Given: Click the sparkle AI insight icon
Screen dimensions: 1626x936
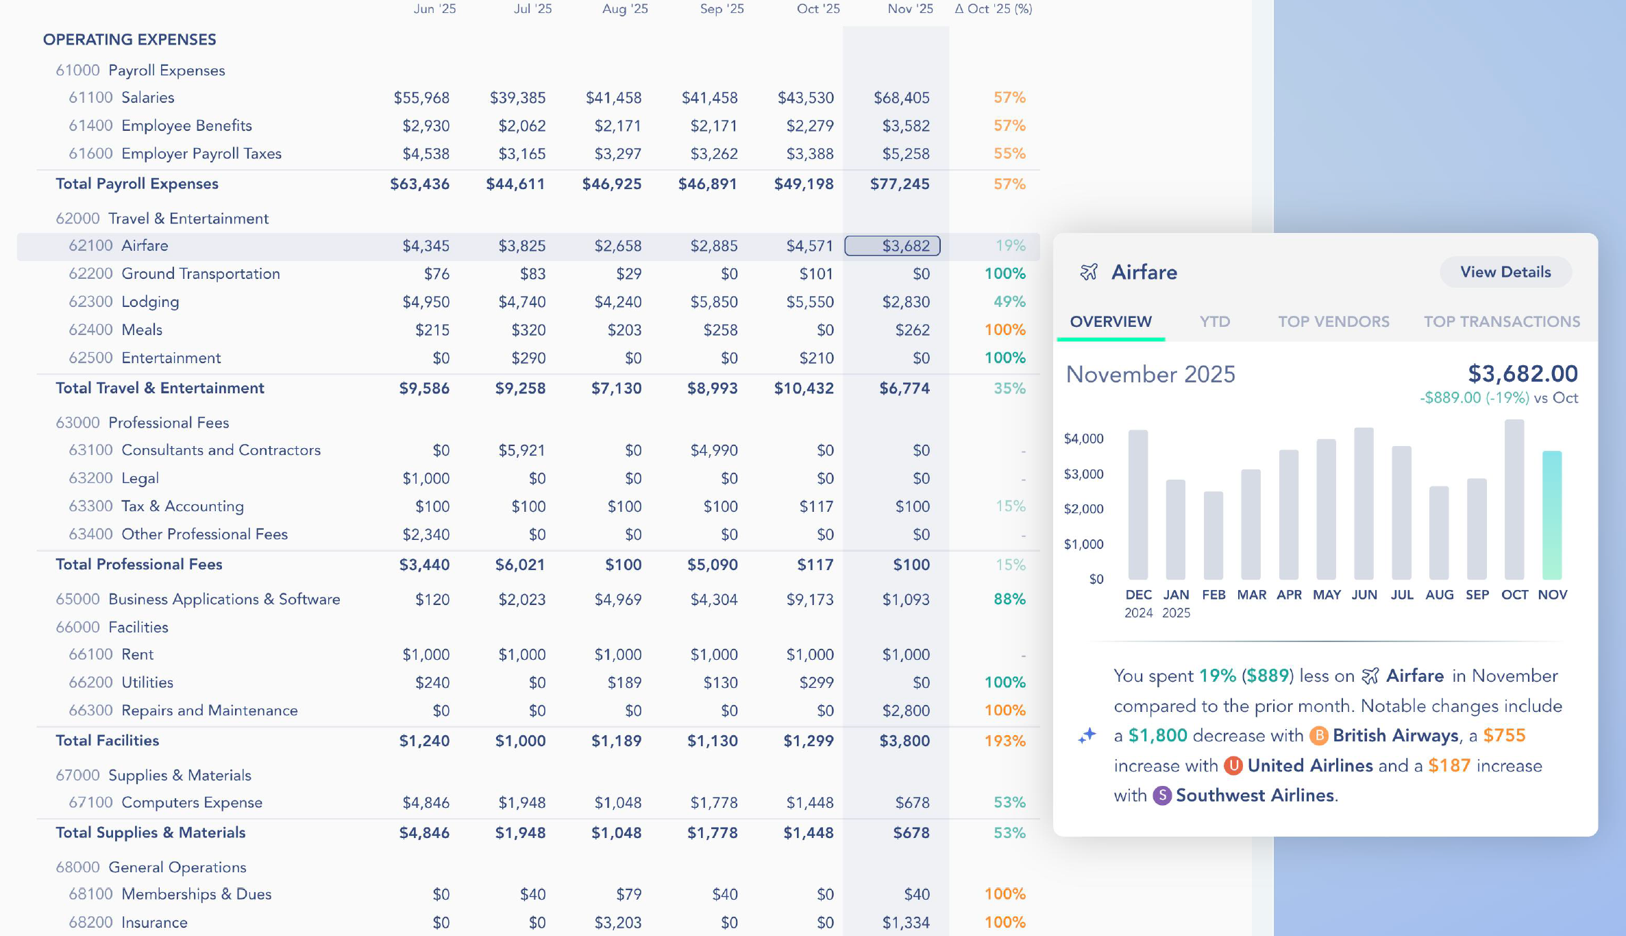Looking at the screenshot, I should [x=1087, y=736].
